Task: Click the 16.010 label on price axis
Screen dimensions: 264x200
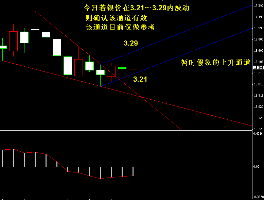Action: 258,84
